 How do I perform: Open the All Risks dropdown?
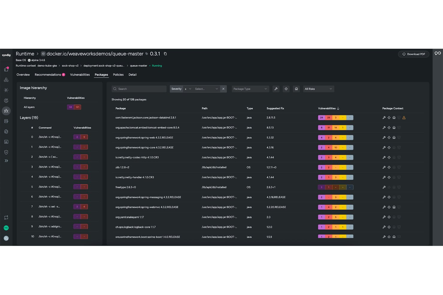pos(318,89)
